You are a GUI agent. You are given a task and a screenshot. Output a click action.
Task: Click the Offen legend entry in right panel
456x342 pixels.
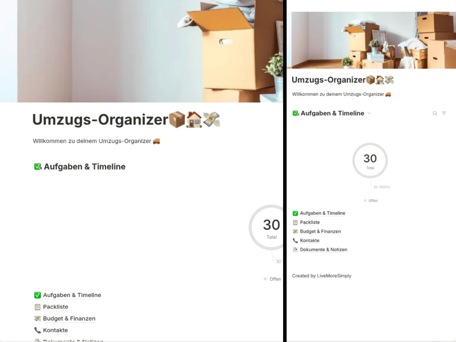[x=371, y=201]
